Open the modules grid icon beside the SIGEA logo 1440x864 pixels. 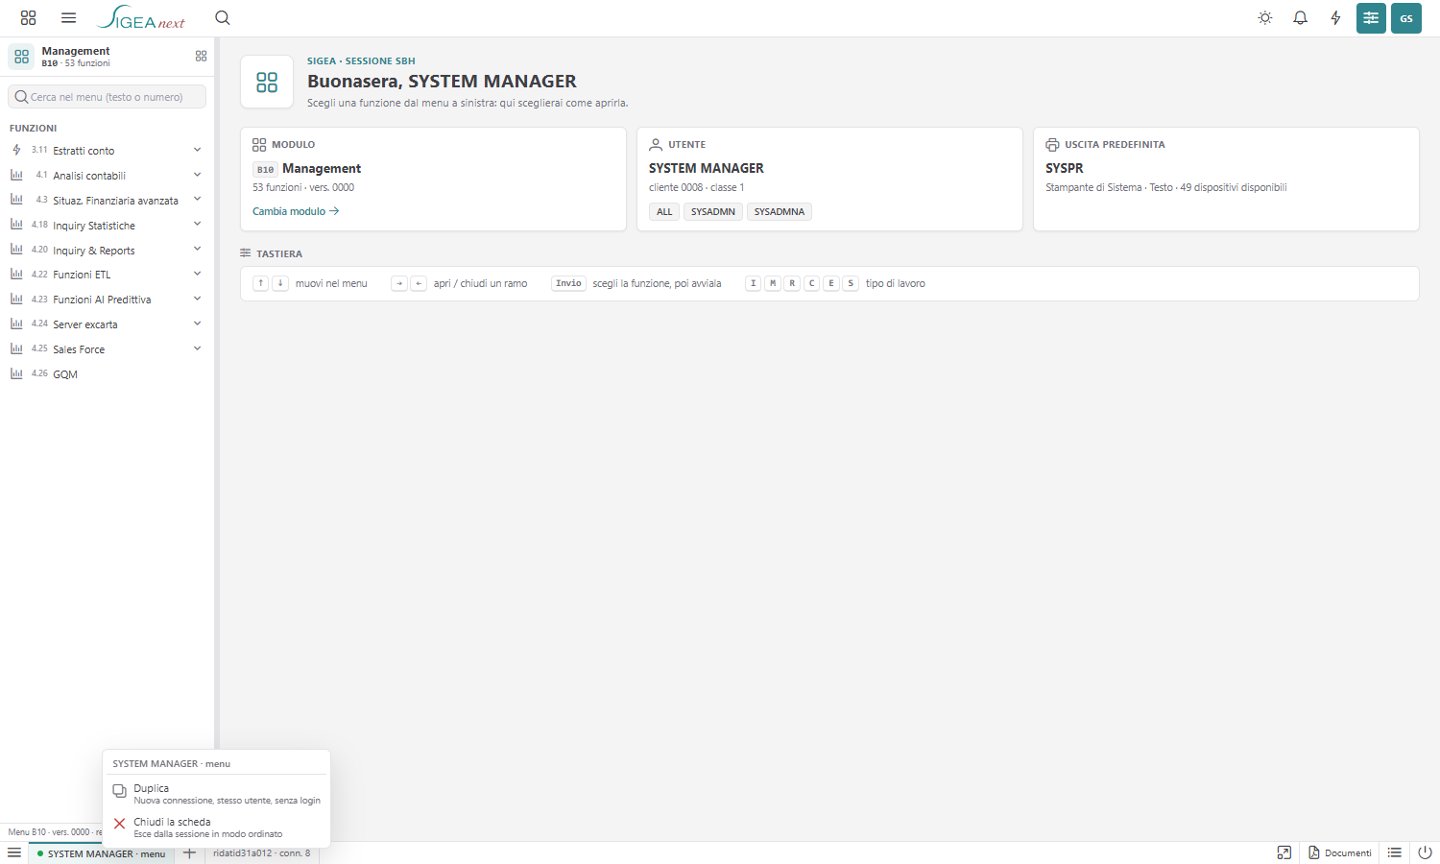28,18
